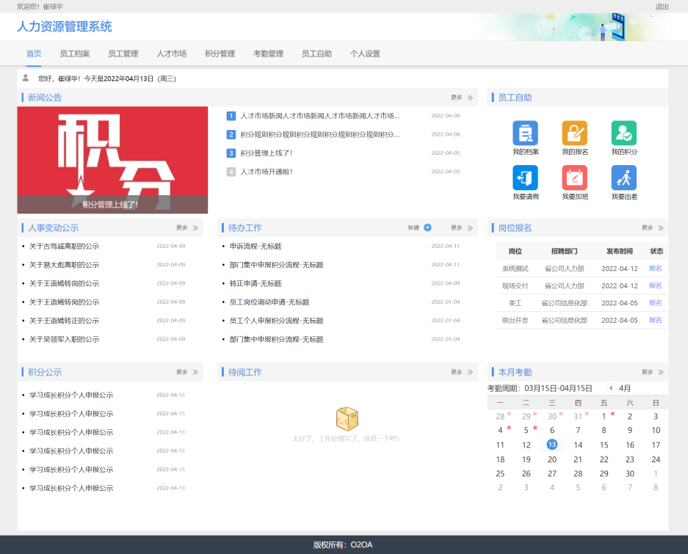Screen dimensions: 688x554
Task: Click the 我的报名 icon
Action: (x=574, y=134)
